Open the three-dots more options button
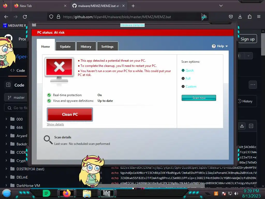The image size is (265, 199). click(x=253, y=85)
